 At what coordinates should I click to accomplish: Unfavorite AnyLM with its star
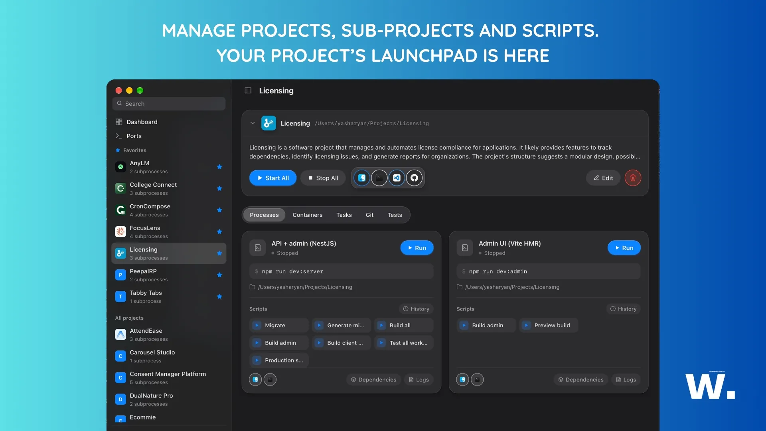coord(219,167)
